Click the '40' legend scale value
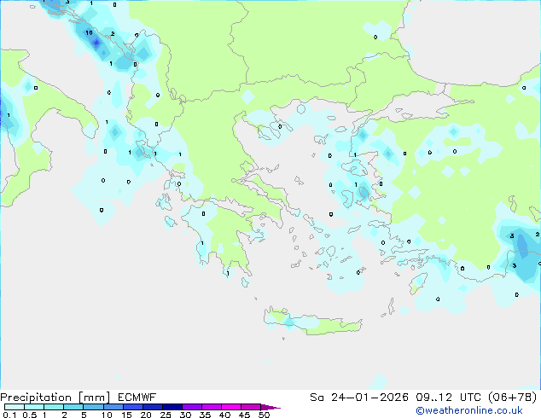 [x=224, y=415]
